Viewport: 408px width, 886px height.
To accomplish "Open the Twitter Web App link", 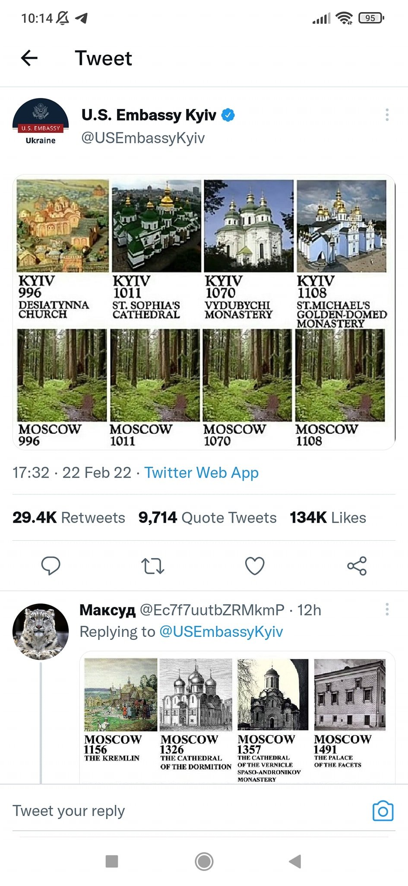I will [x=201, y=472].
